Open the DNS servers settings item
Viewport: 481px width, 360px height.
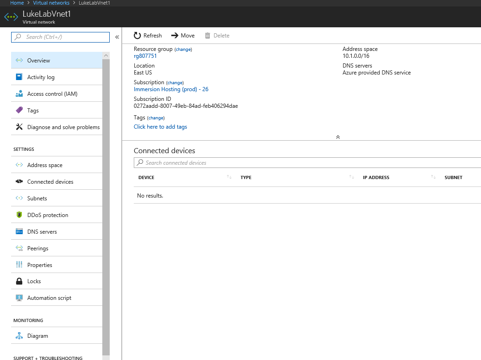click(57, 231)
